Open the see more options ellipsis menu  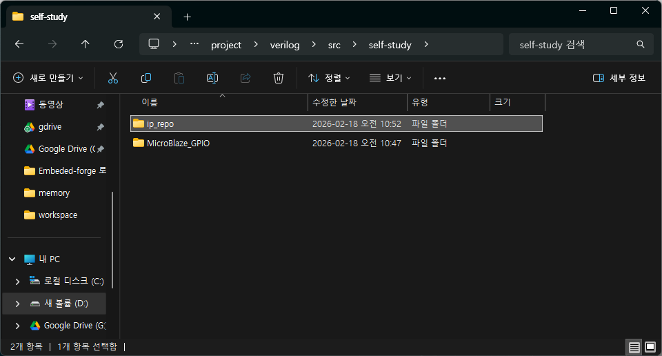(x=440, y=78)
